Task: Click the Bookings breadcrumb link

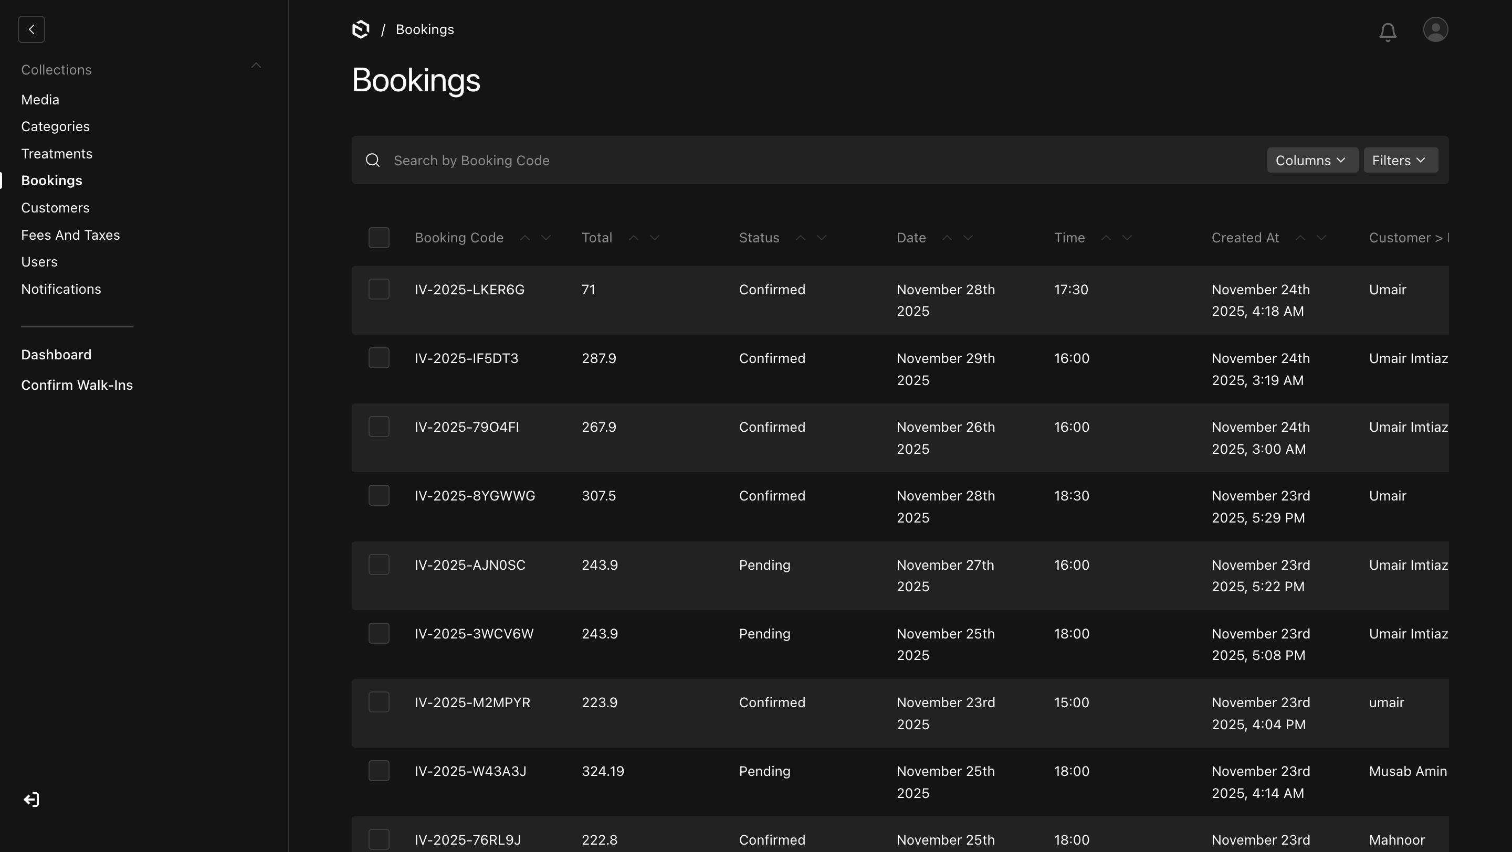Action: 424,29
